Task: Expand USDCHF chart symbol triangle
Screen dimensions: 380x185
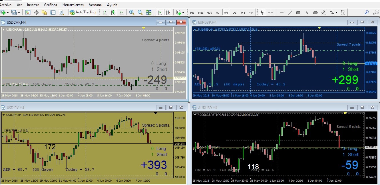Action: tap(4, 29)
